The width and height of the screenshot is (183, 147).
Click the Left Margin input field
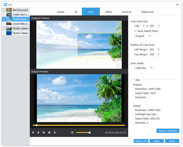152,49
